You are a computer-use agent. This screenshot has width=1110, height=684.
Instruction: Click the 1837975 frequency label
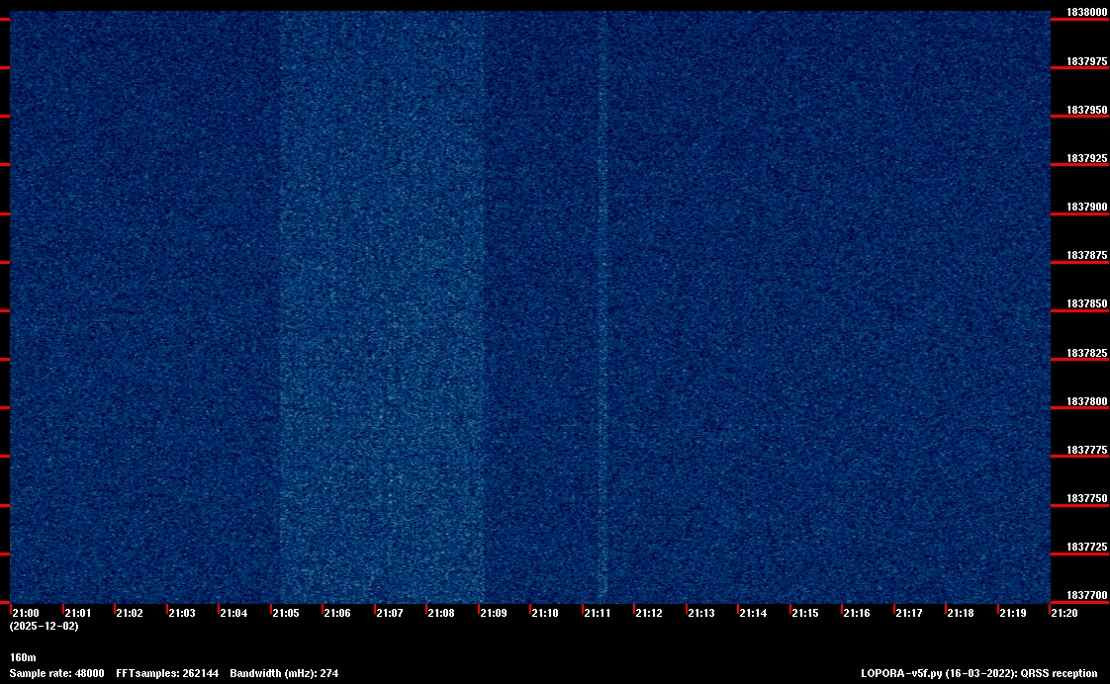pyautogui.click(x=1086, y=61)
